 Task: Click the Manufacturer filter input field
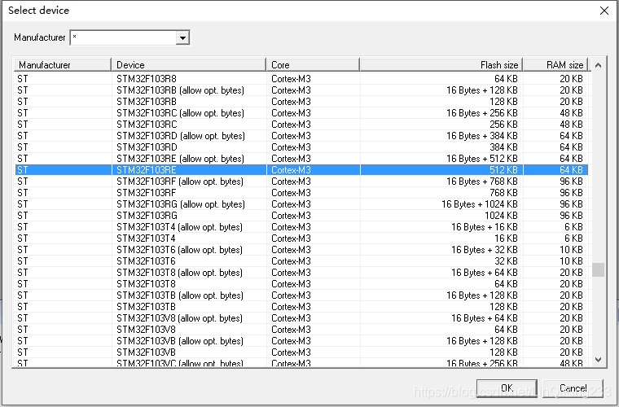[123, 38]
